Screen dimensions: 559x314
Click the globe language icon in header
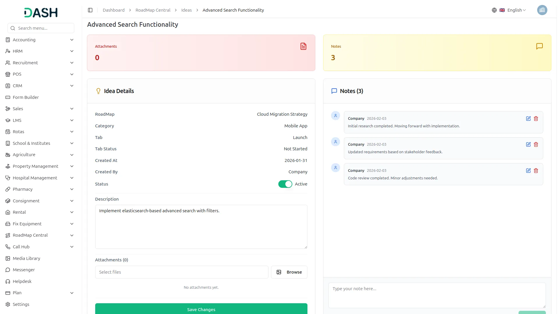(x=494, y=10)
